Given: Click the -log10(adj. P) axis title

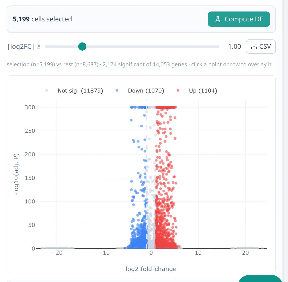Looking at the screenshot, I should click(x=16, y=174).
